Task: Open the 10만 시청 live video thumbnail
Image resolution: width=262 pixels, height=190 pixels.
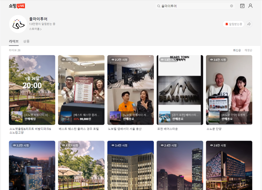Action: [x=81, y=90]
